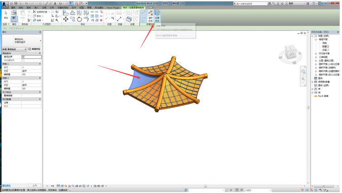Click the red Delete X icon
Image resolution: width=342 pixels, height=193 pixels.
[x=101, y=20]
